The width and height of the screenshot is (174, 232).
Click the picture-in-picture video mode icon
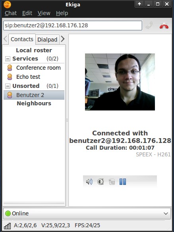point(112,182)
